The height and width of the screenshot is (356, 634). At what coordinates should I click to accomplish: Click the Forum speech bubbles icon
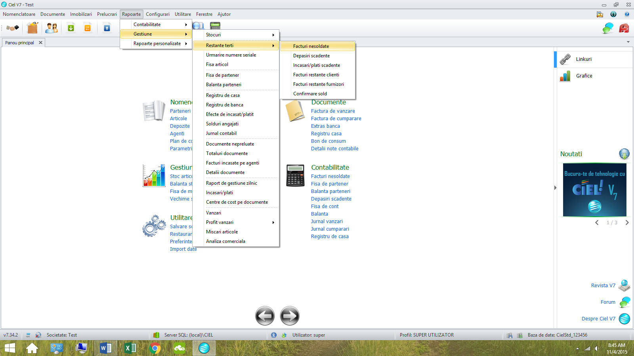coord(624,302)
